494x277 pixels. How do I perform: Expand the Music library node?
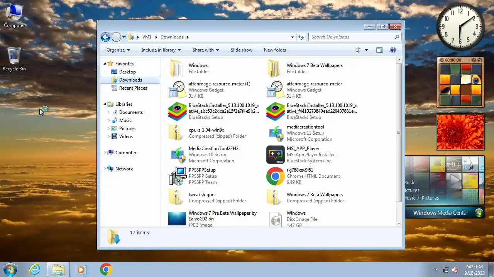tap(108, 120)
